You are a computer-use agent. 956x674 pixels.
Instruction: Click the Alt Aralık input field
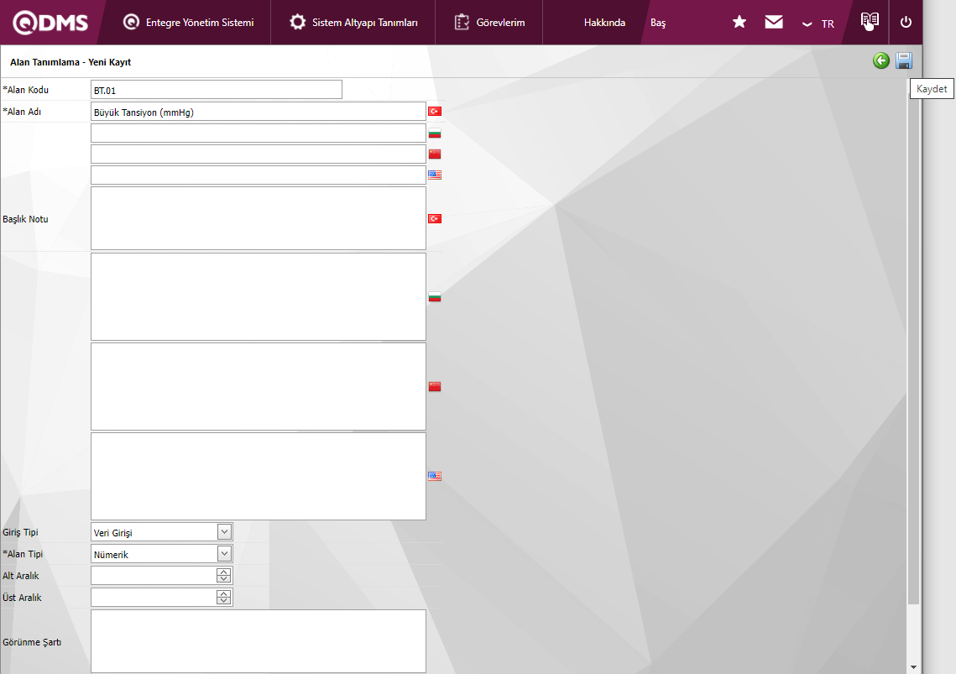click(x=153, y=575)
